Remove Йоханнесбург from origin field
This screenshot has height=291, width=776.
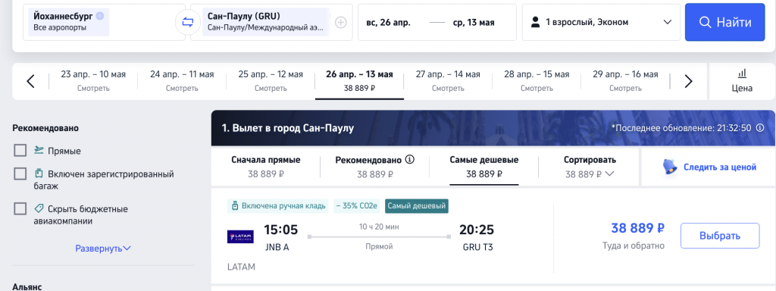pos(100,16)
